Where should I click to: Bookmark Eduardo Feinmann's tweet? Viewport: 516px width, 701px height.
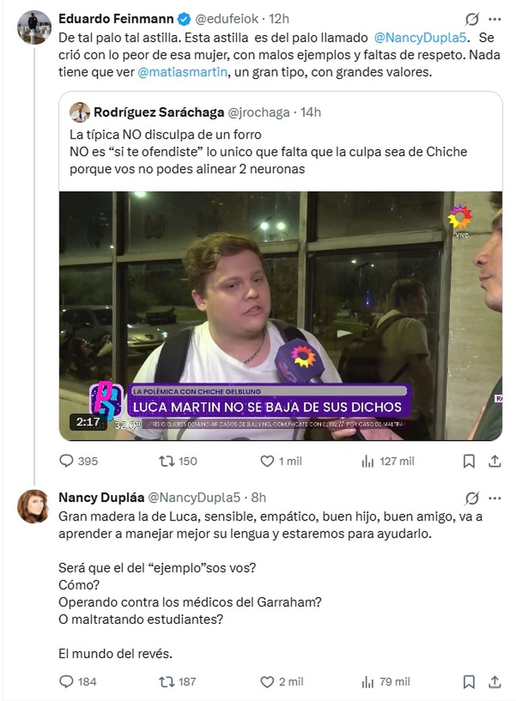pos(469,461)
